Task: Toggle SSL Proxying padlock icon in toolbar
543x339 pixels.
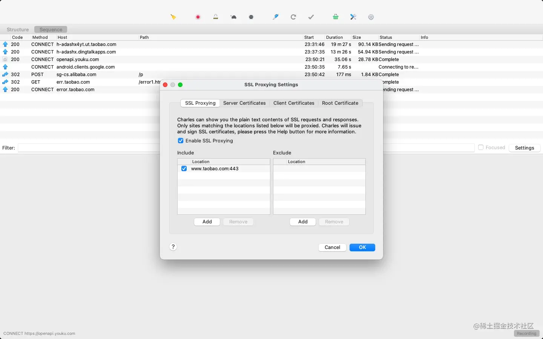Action: [216, 17]
